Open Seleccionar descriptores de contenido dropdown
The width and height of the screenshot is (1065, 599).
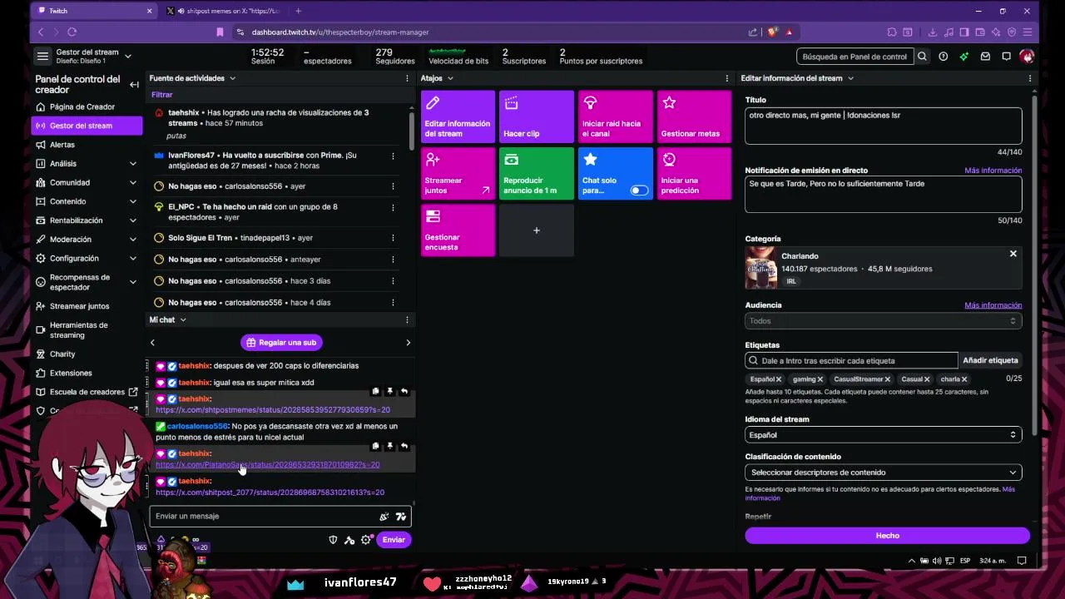[883, 473]
